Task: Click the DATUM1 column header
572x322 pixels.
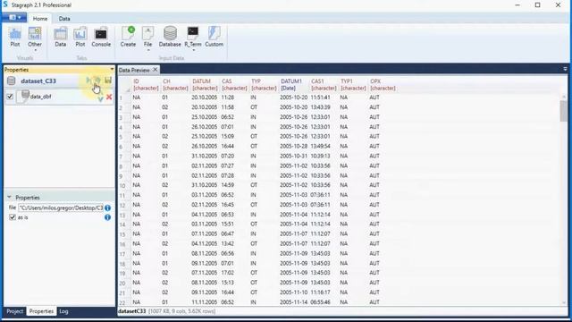Action: tap(294, 85)
